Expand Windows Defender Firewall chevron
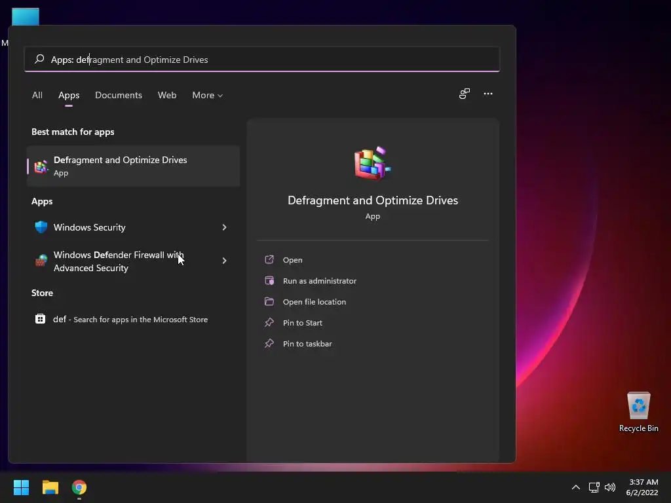Screen dimensions: 671x503 tap(224, 261)
